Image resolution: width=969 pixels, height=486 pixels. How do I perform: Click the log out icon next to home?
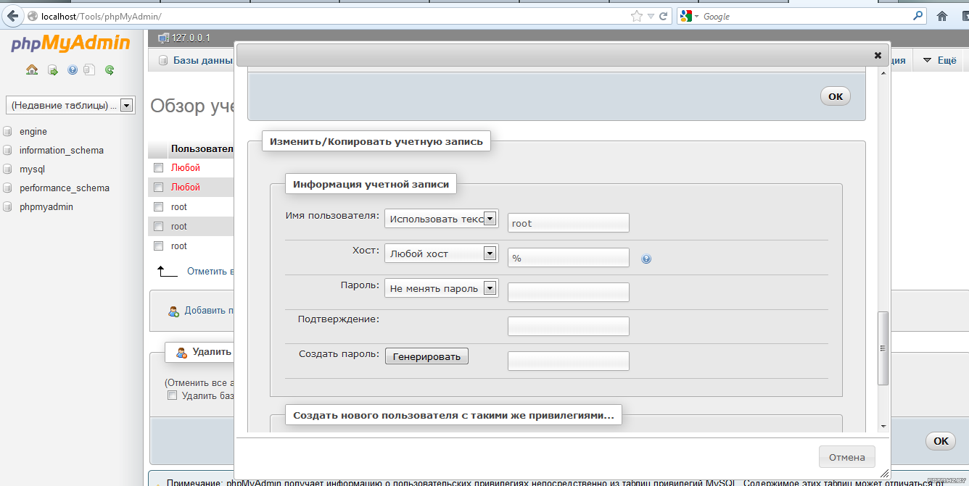point(53,70)
